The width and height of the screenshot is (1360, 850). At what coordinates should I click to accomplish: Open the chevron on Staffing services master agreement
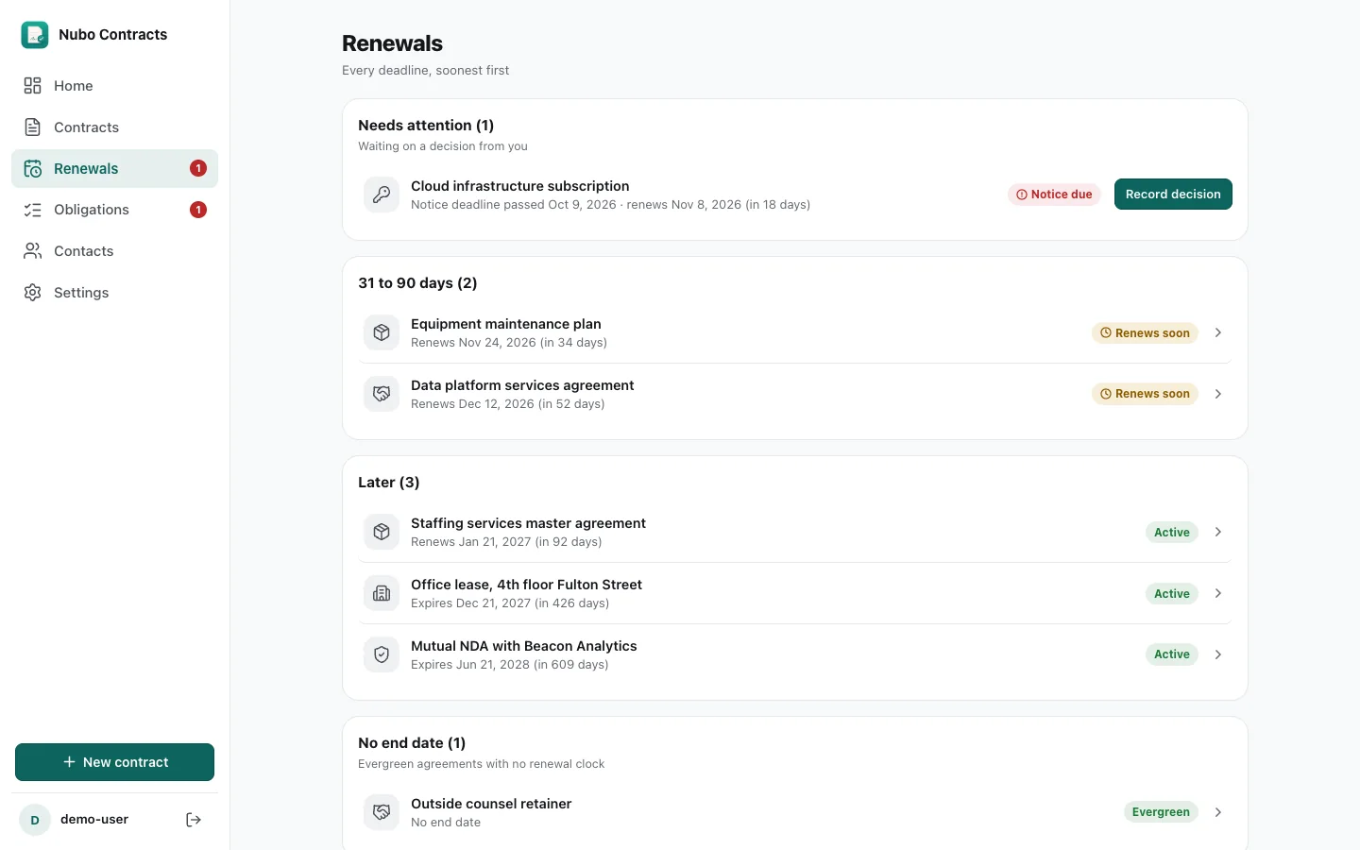click(1218, 532)
